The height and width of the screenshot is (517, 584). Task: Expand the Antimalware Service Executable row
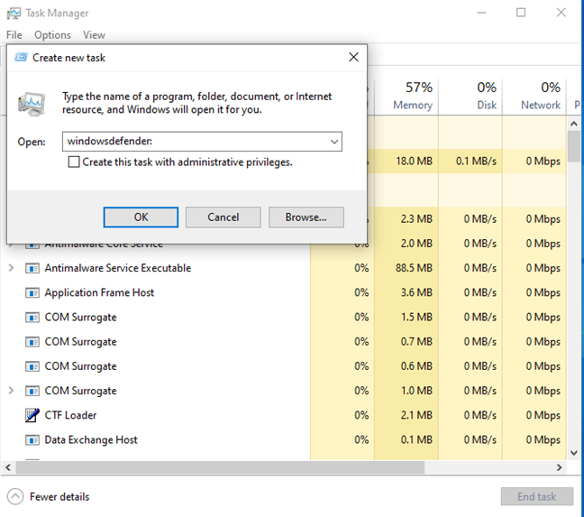pyautogui.click(x=11, y=268)
